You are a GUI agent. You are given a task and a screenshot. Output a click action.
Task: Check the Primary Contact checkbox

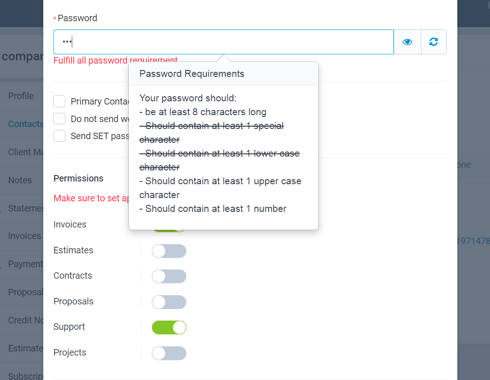[x=59, y=101]
